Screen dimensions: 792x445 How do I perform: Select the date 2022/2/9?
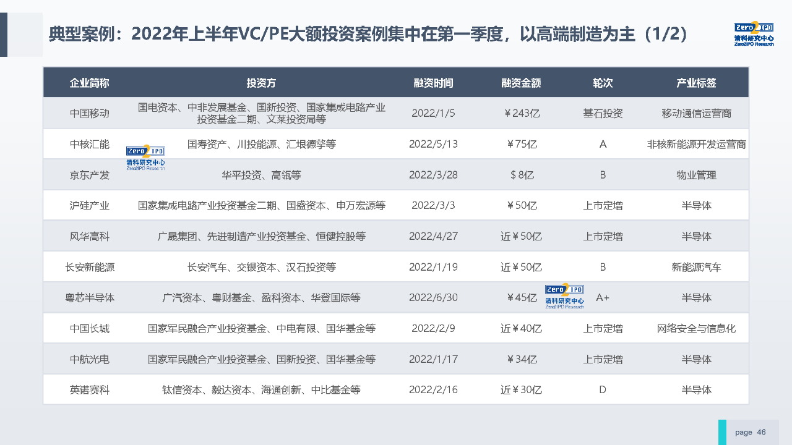coord(433,329)
